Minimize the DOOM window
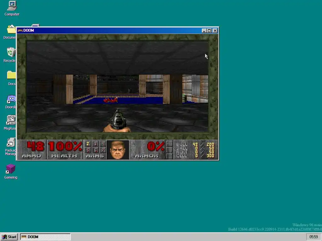The width and height of the screenshot is (322, 241). click(x=204, y=31)
